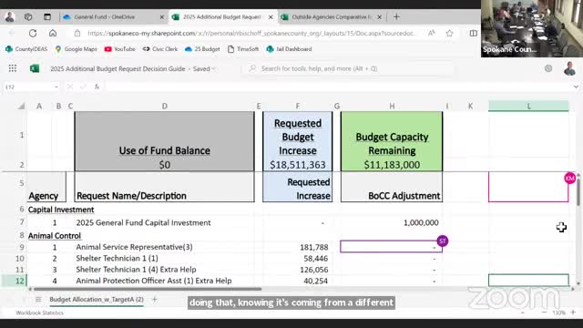Screen dimensions: 583x328
Task: Open the all sheets list icon
Action: pyautogui.click(x=38, y=300)
